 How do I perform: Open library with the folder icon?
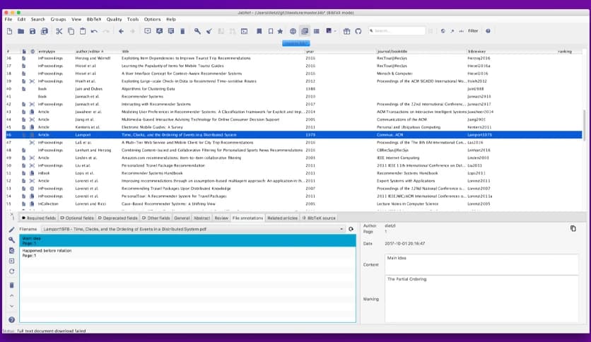tap(21, 31)
